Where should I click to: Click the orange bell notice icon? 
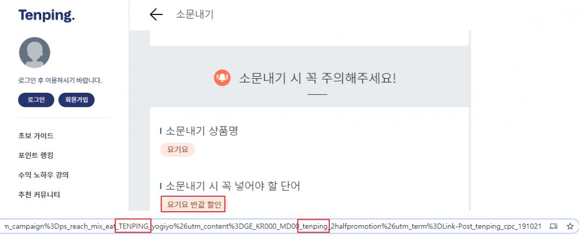click(x=222, y=78)
